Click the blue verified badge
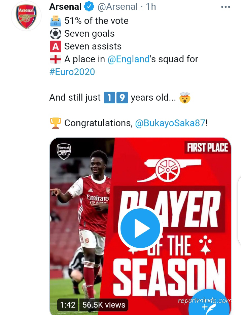 click(x=89, y=7)
